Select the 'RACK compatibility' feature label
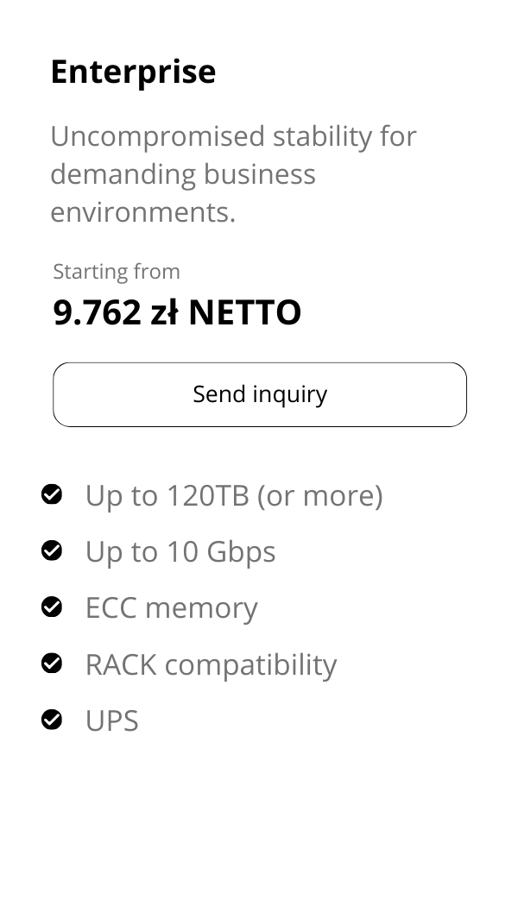Image resolution: width=518 pixels, height=906 pixels. tap(211, 664)
